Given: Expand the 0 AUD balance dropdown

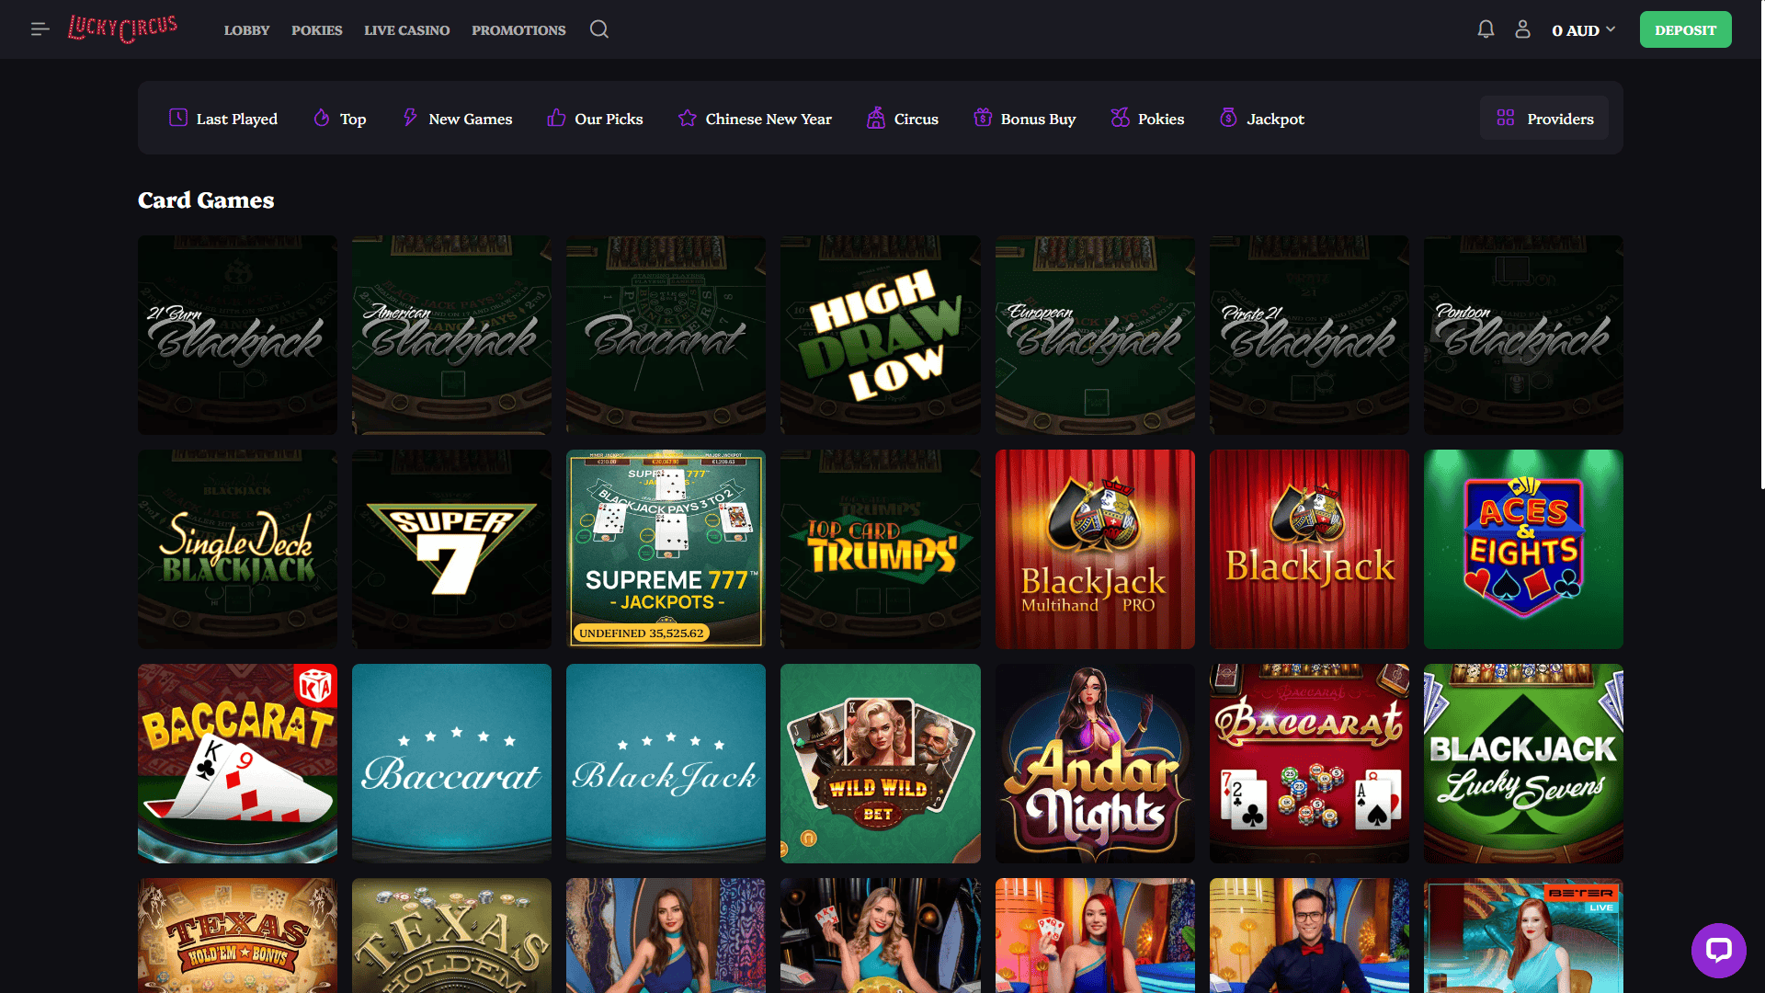Looking at the screenshot, I should (1583, 30).
